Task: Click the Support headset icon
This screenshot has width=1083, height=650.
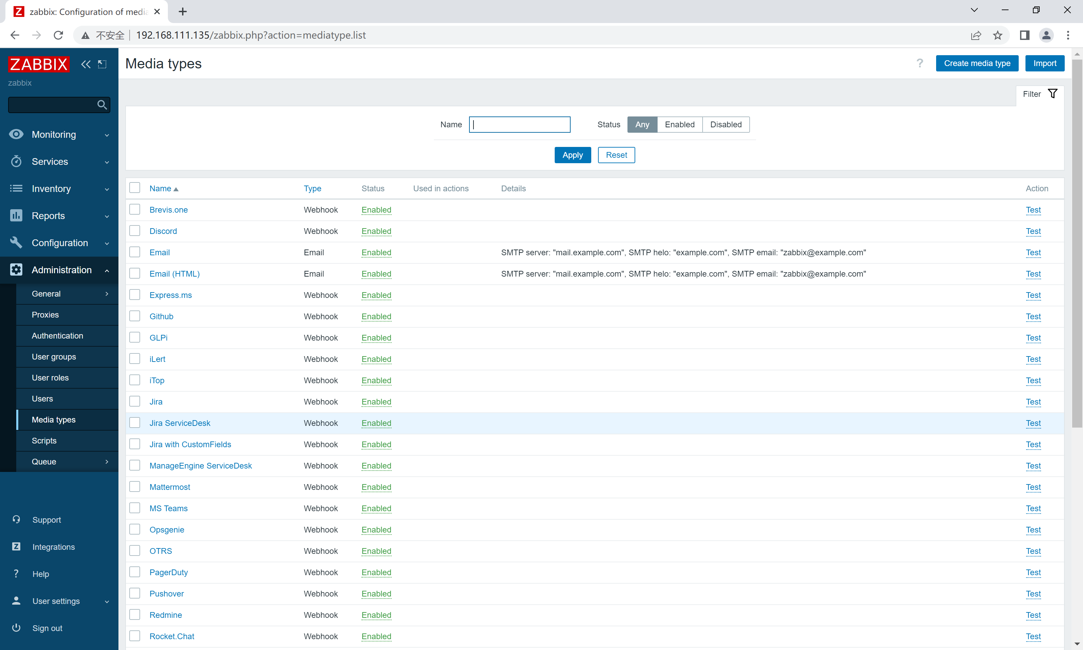Action: pyautogui.click(x=16, y=519)
